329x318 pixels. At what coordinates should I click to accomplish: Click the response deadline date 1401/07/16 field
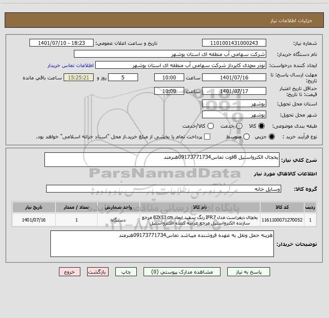234,77
